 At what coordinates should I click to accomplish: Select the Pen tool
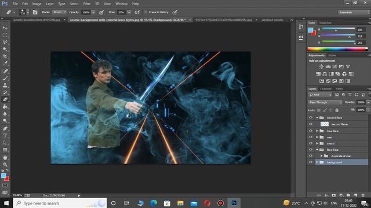pos(5,128)
